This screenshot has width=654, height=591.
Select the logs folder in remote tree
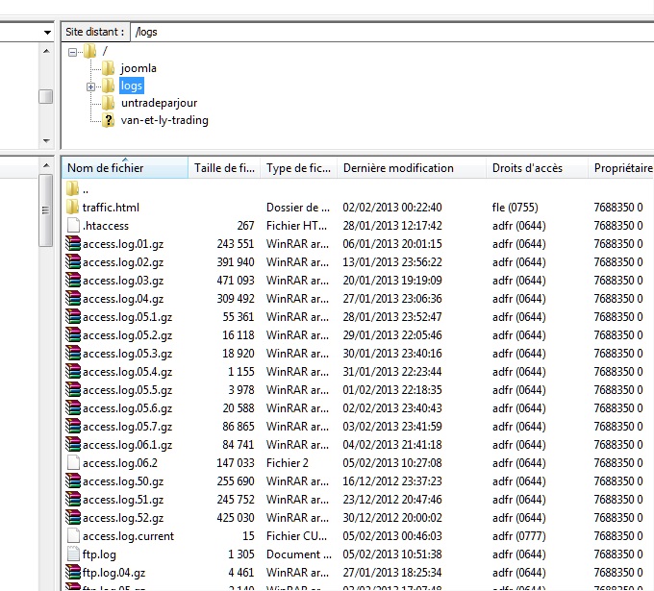tap(132, 86)
